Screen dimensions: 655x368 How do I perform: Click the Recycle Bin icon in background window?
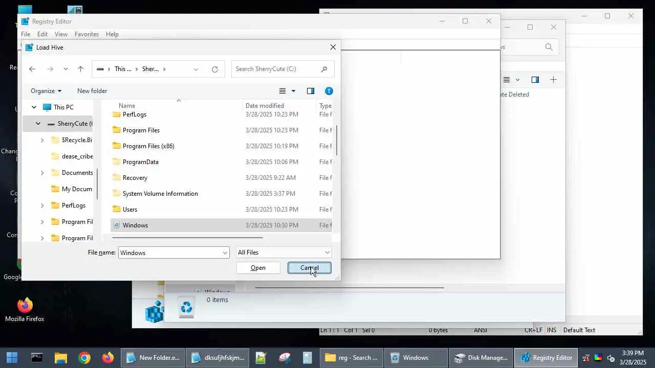pos(186,307)
